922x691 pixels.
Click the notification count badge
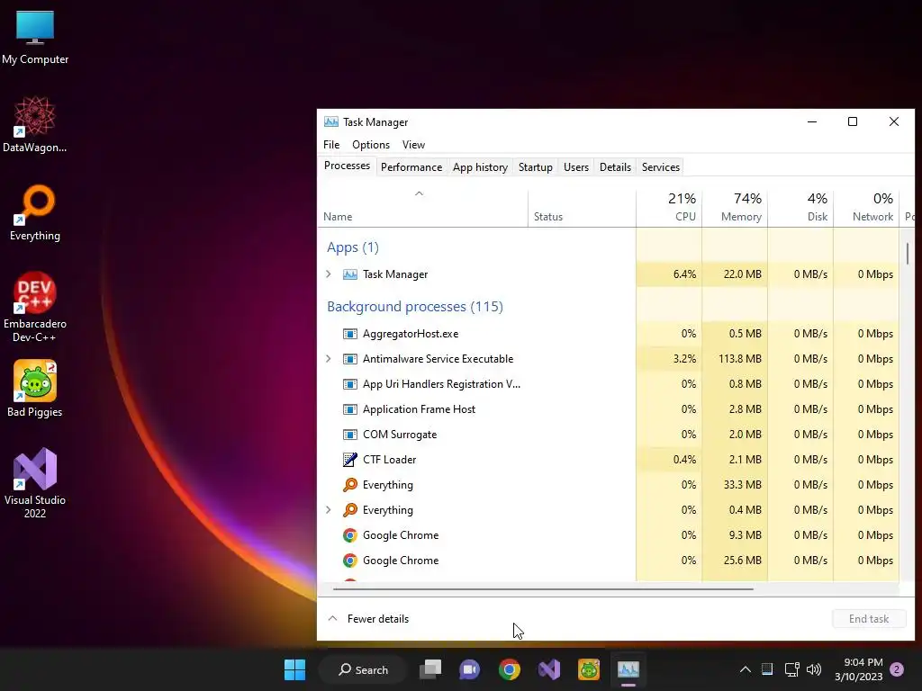897,669
